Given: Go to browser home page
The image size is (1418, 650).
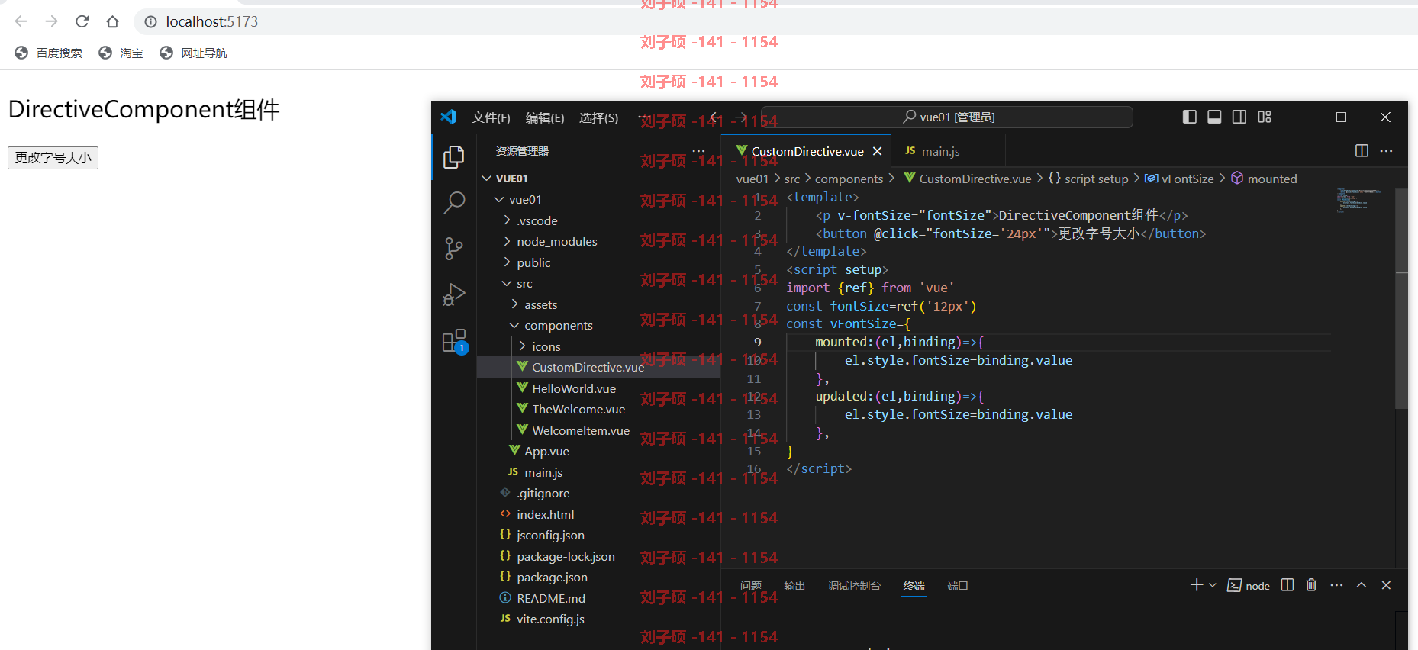Looking at the screenshot, I should 113,21.
